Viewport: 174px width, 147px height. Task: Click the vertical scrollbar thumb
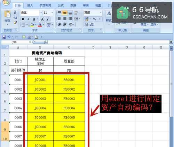pos(171,84)
